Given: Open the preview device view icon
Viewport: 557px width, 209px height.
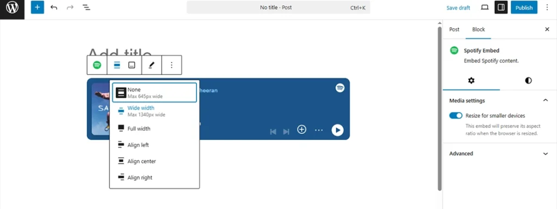Looking at the screenshot, I should pos(485,8).
